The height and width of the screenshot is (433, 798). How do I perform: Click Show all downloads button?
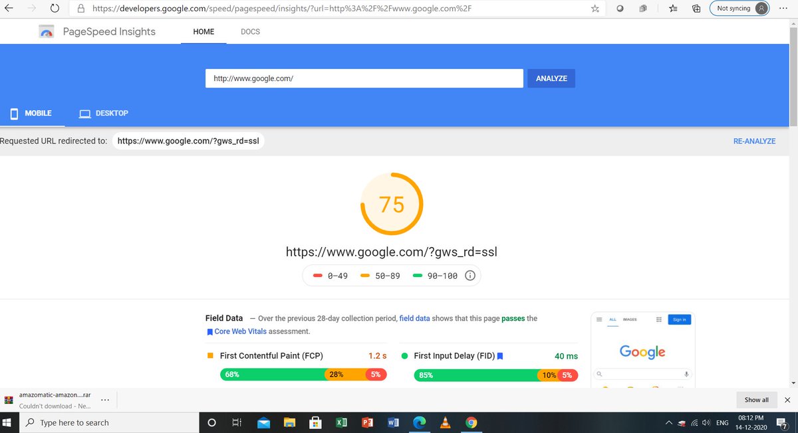pos(756,400)
